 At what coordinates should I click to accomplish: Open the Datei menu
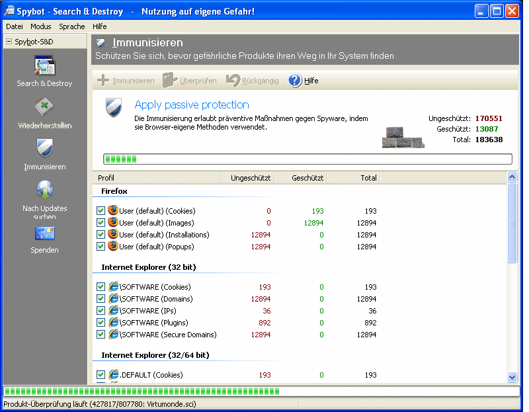click(x=15, y=26)
